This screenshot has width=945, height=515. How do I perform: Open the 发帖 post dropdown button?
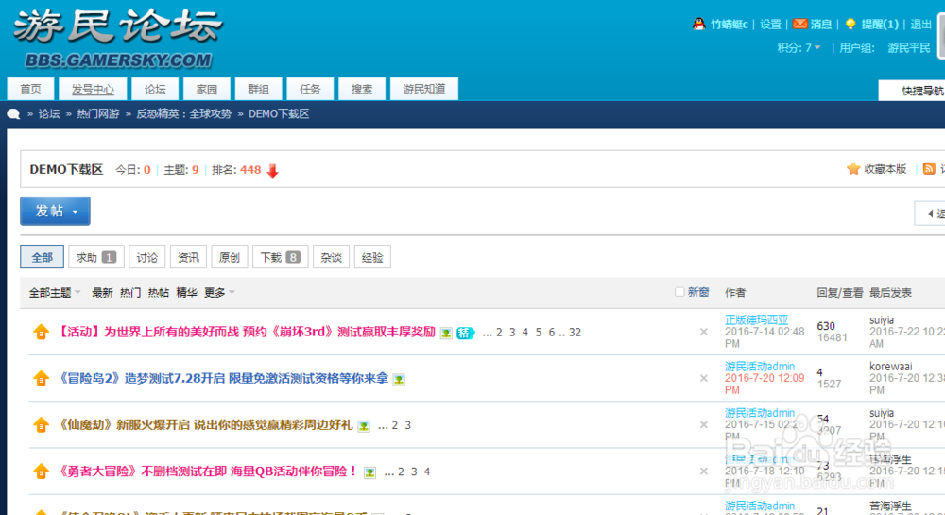click(55, 211)
